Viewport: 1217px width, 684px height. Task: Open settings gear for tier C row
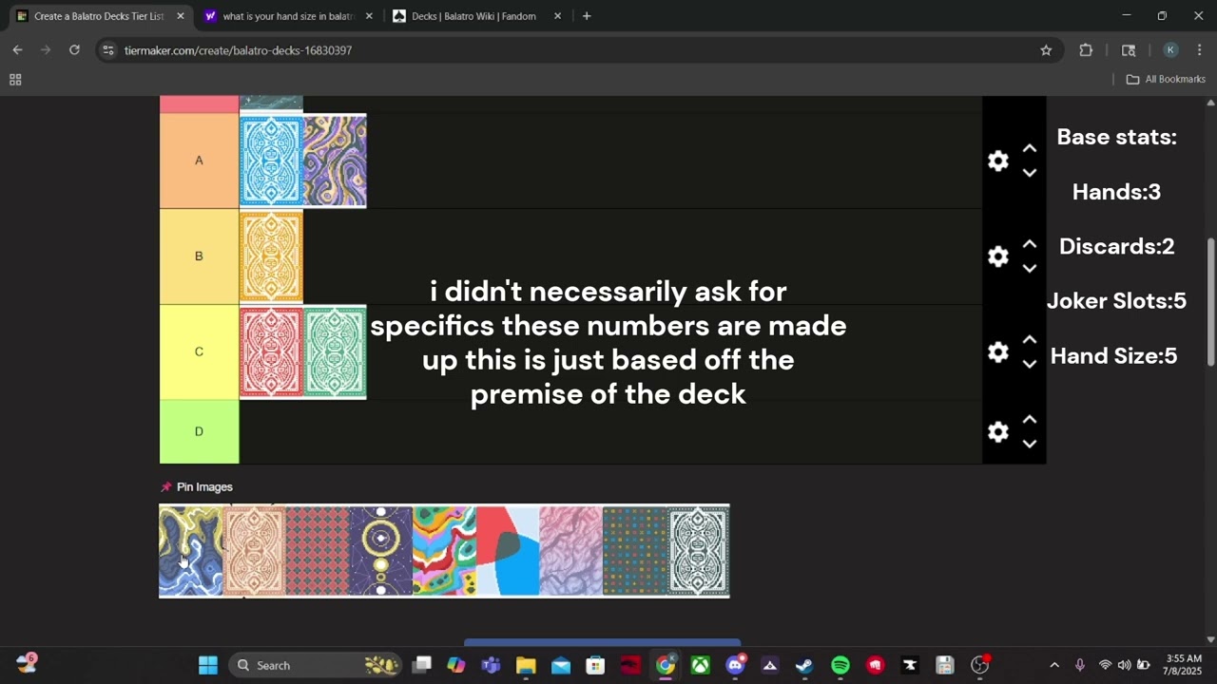point(997,352)
